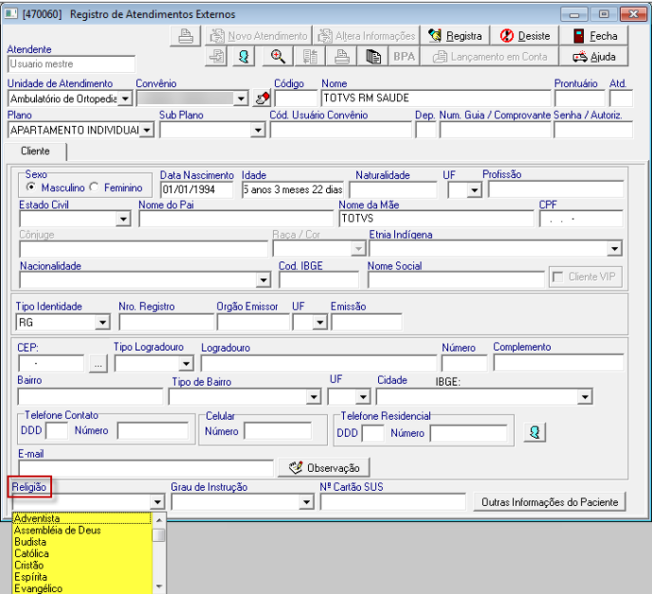Click the Nome field containing TOTVS RM SAUDE
Viewport: 652px width, 594px height.
[x=436, y=99]
